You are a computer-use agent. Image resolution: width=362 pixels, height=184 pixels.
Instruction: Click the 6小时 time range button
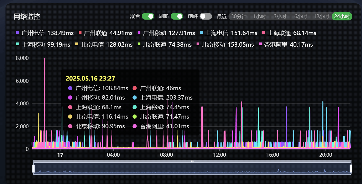tap(300, 17)
